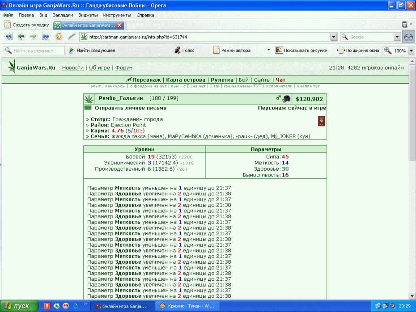Open the Windows пуск Start button
The image size is (416, 312).
(x=19, y=306)
